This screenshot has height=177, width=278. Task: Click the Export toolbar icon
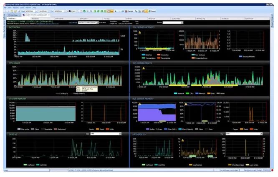click(152, 11)
